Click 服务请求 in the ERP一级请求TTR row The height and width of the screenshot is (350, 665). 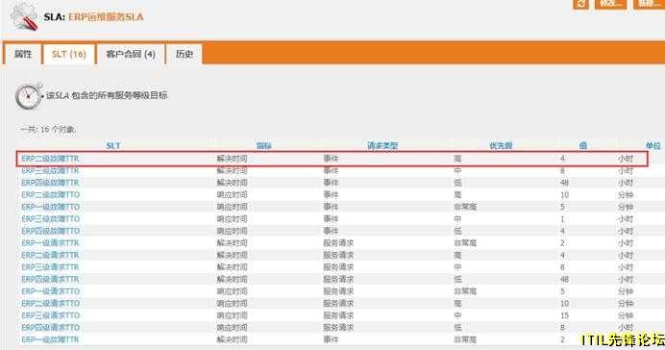338,243
